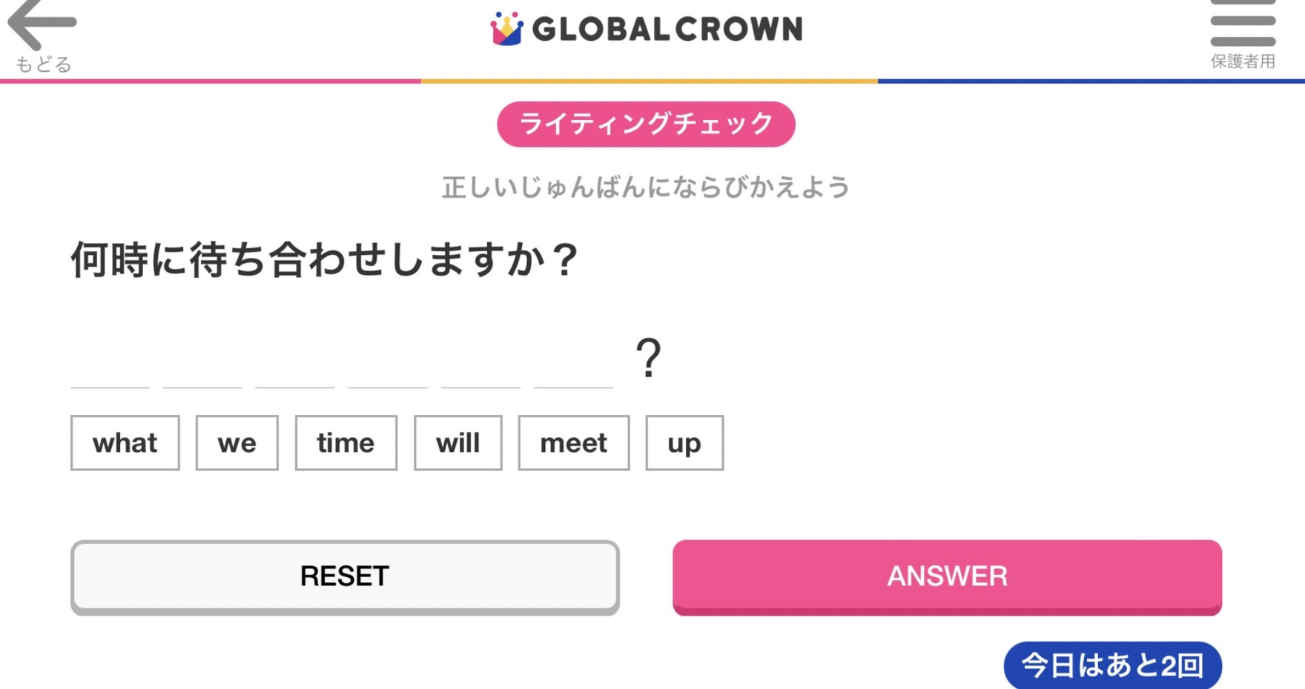Image resolution: width=1305 pixels, height=689 pixels.
Task: Submit with the pink ANSWER button
Action: point(947,576)
